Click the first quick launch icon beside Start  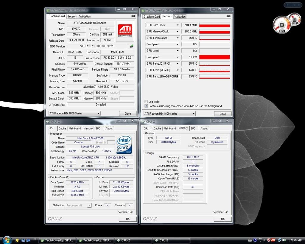pos(17,240)
